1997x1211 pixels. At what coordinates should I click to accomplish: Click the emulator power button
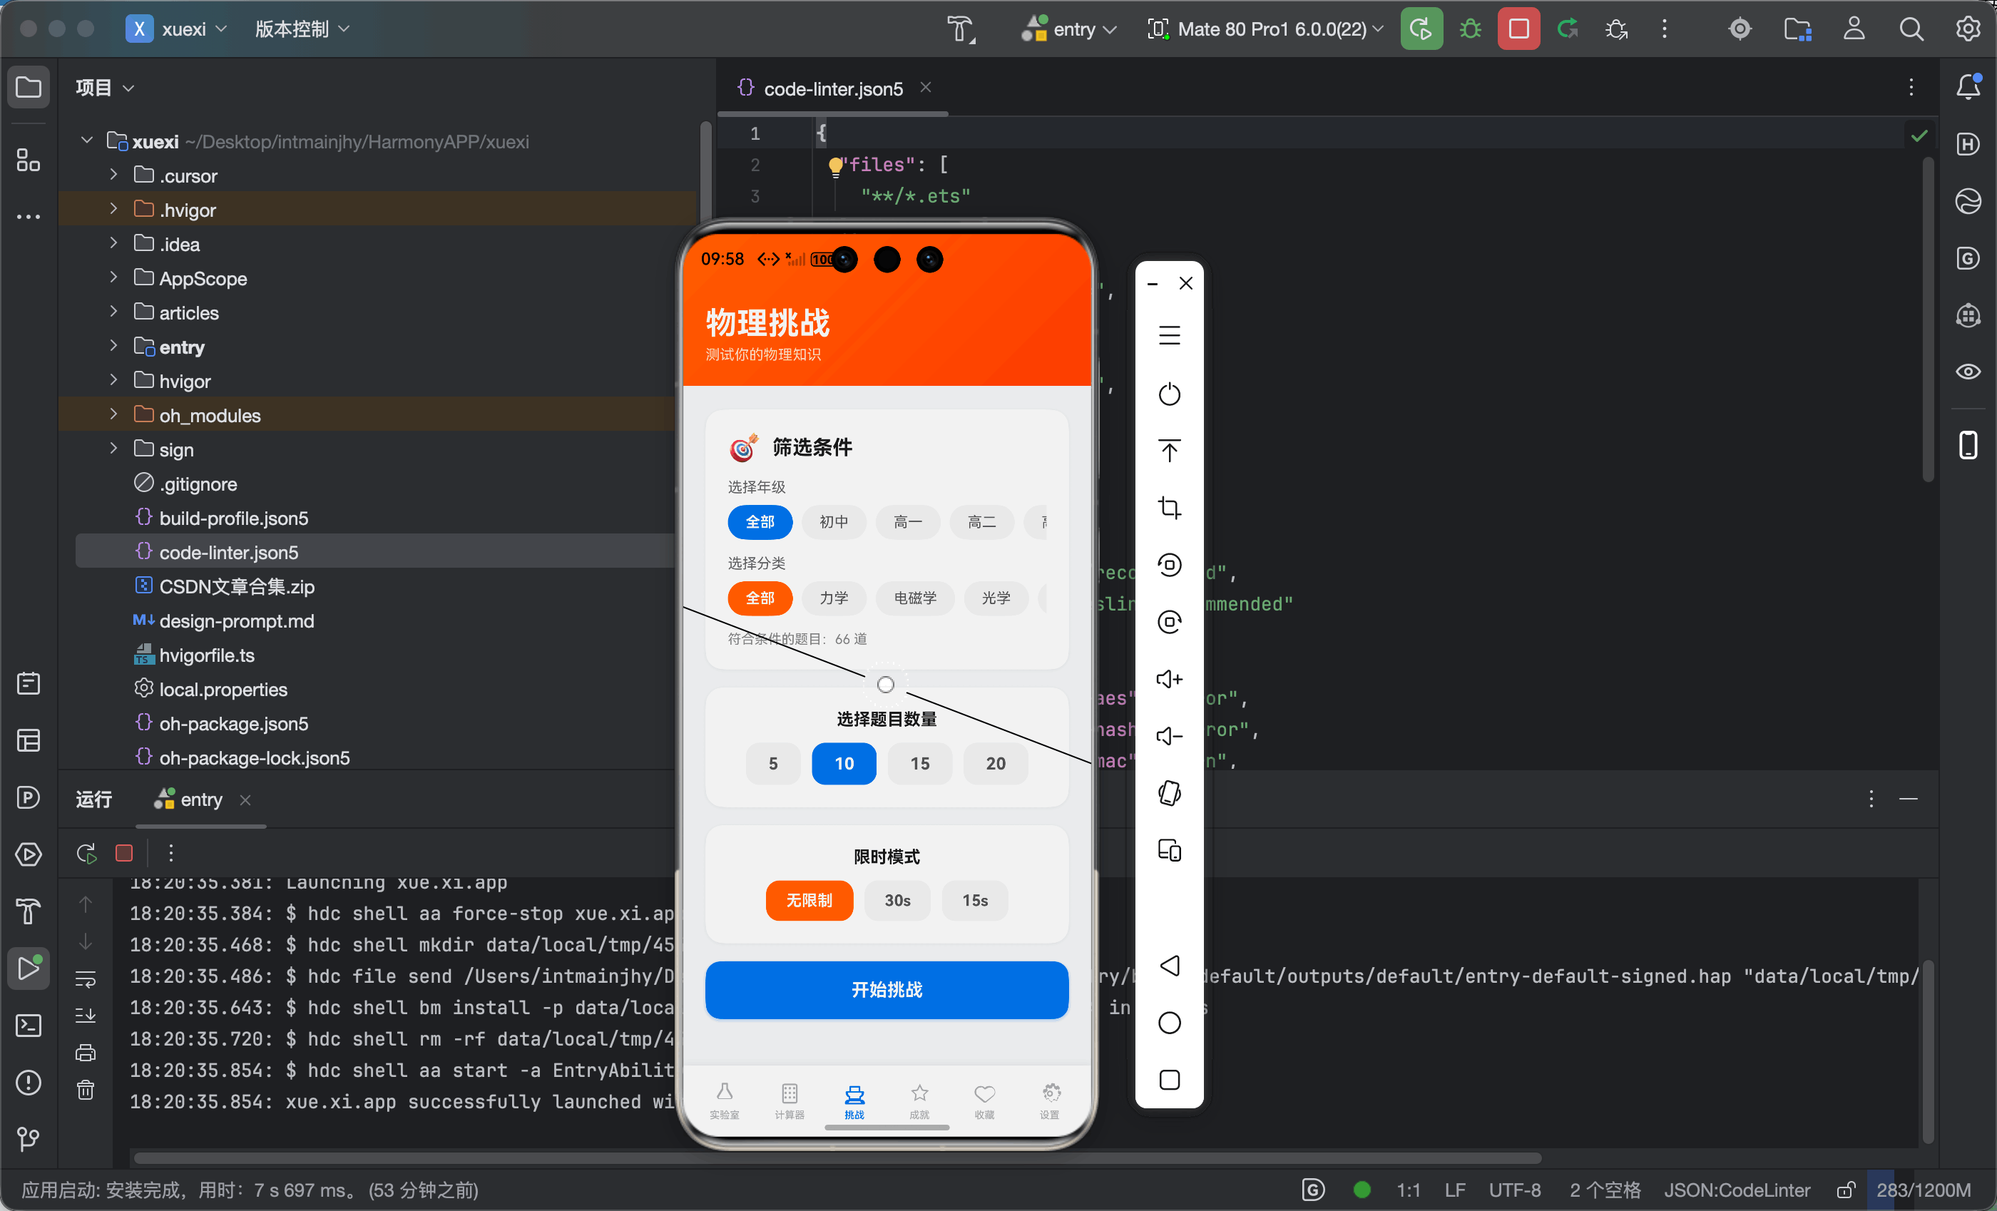(x=1169, y=394)
